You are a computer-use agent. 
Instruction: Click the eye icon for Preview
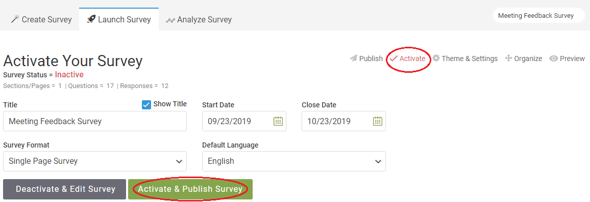pyautogui.click(x=553, y=59)
